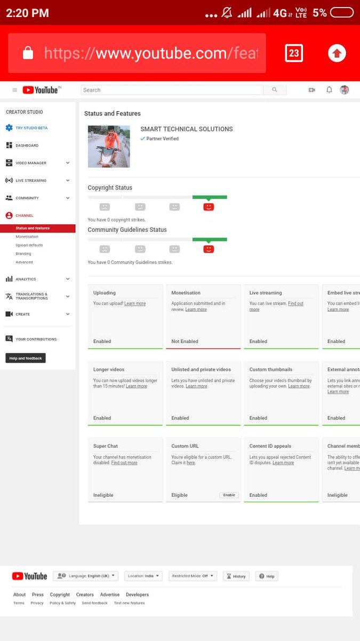
Task: Click the Translations & Transcriptions icon
Action: click(x=9, y=296)
